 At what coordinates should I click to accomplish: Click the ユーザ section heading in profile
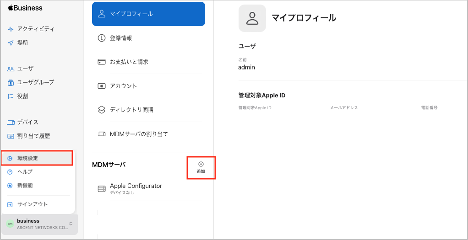pyautogui.click(x=247, y=46)
